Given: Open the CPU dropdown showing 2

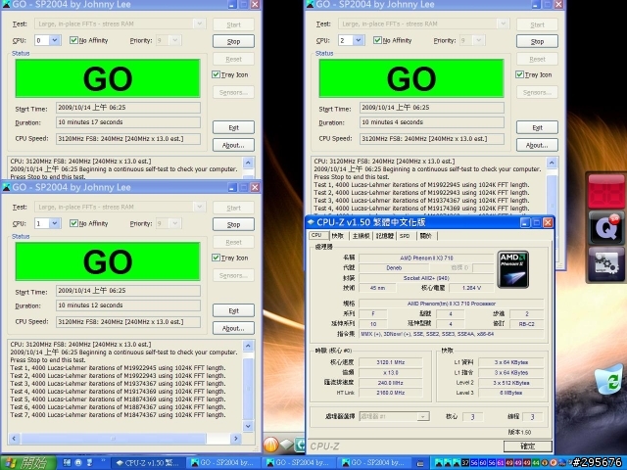Looking at the screenshot, I should point(359,40).
